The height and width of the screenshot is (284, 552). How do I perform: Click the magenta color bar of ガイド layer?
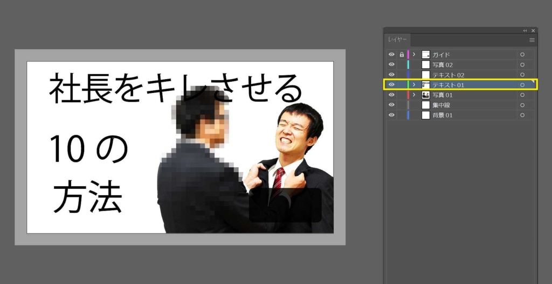click(408, 55)
